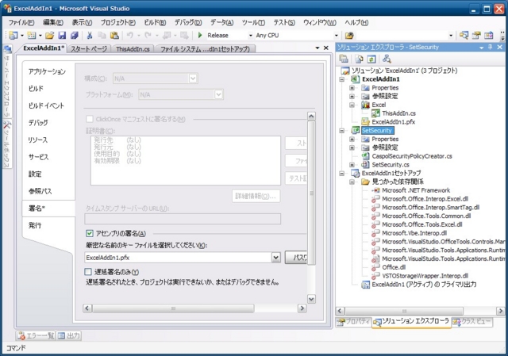Screen dimensions: 508x356
Task: Open the Release configuration dropdown
Action: (x=251, y=35)
